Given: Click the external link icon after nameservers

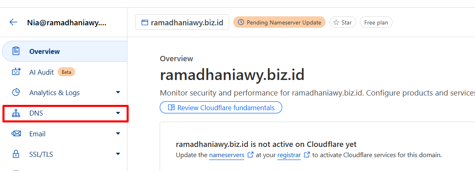Looking at the screenshot, I should (x=250, y=155).
